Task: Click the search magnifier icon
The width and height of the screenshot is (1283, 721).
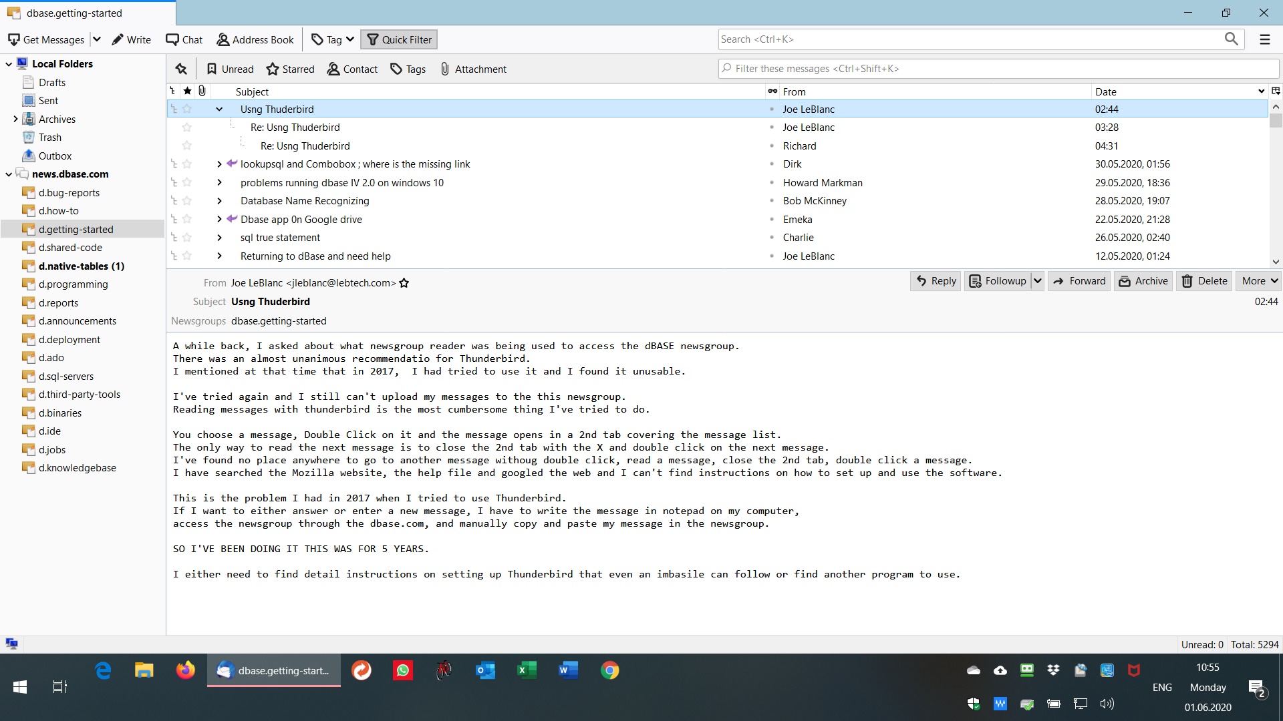Action: [1231, 39]
